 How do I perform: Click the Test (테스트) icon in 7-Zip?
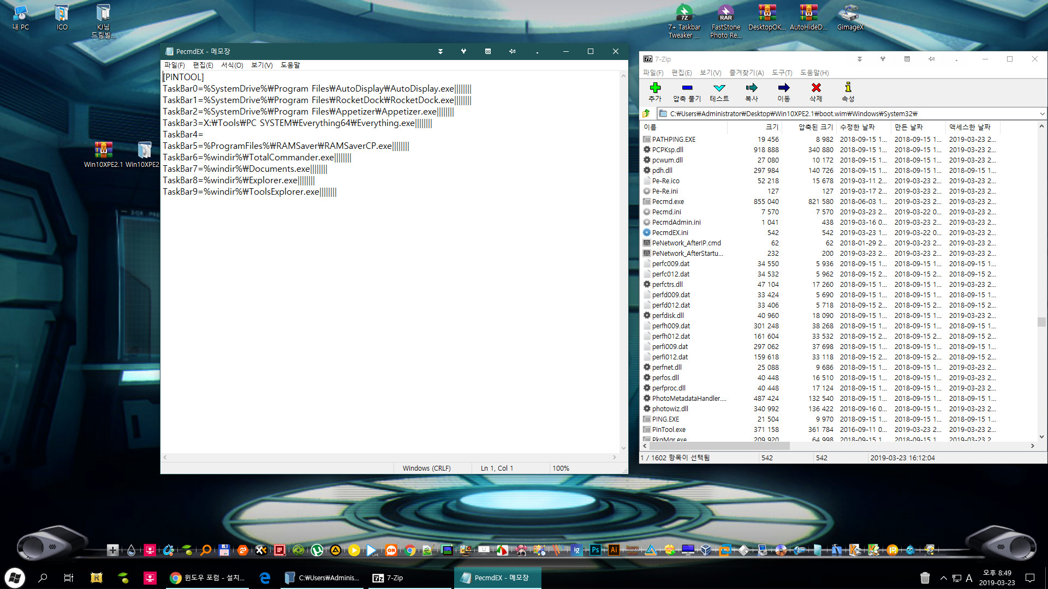[x=719, y=88]
